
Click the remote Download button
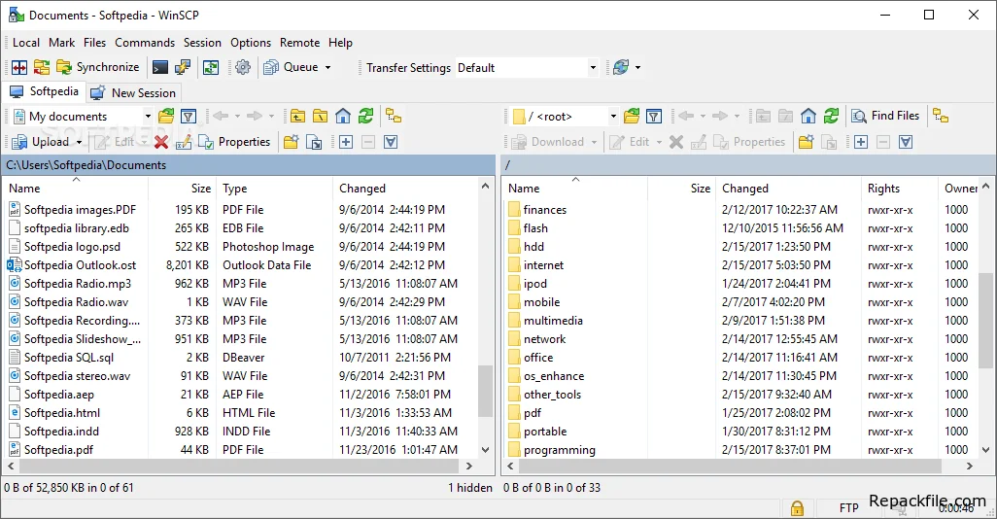pyautogui.click(x=548, y=142)
